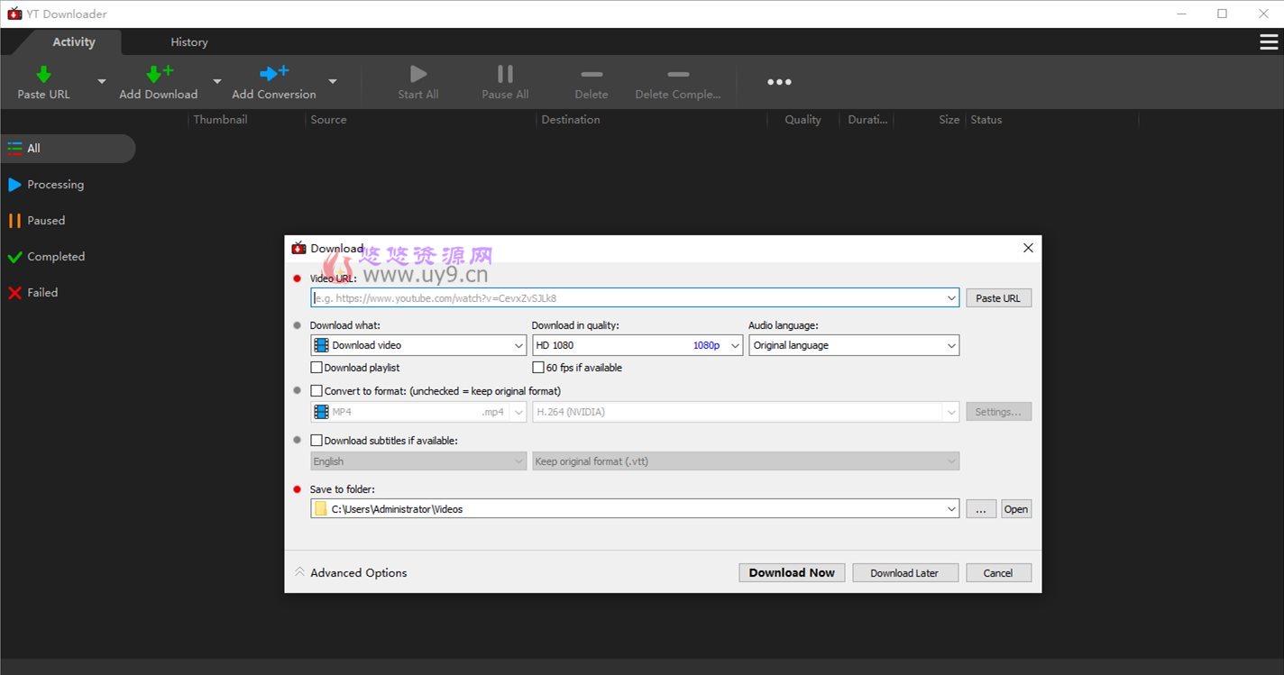Image resolution: width=1284 pixels, height=675 pixels.
Task: Click the Download Now button
Action: click(791, 572)
